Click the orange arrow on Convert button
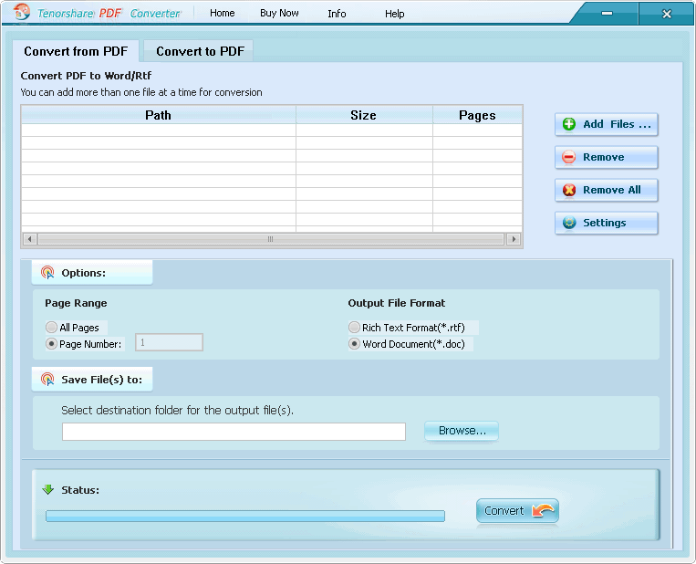Image resolution: width=696 pixels, height=564 pixels. tap(543, 511)
